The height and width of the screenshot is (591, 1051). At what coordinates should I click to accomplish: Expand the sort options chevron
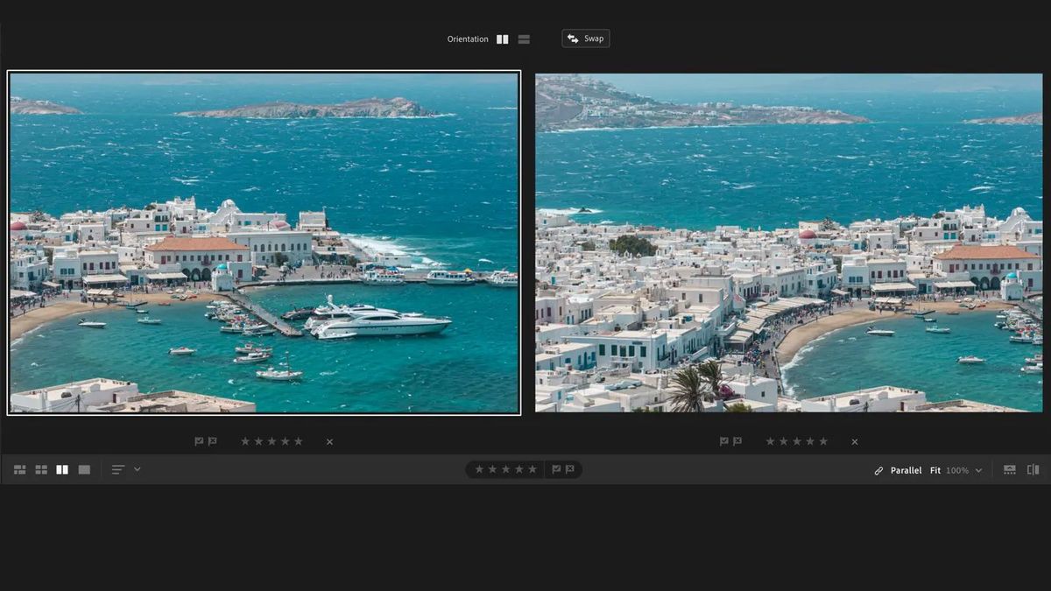(136, 469)
